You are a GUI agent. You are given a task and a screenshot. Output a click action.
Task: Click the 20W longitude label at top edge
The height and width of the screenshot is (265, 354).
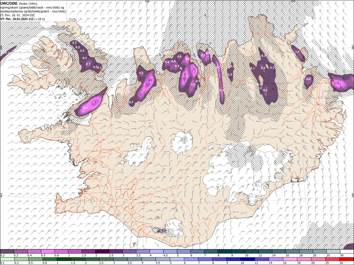click(x=147, y=1)
